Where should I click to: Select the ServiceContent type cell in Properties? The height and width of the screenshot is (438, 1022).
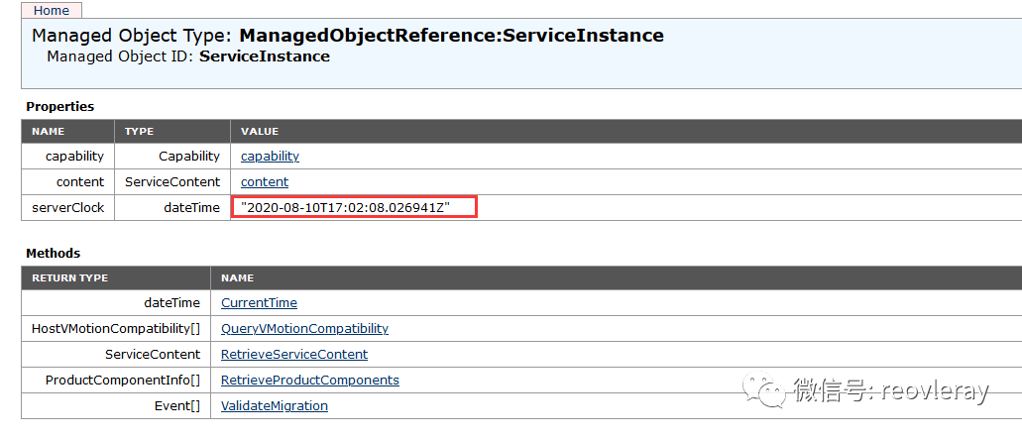pyautogui.click(x=171, y=182)
